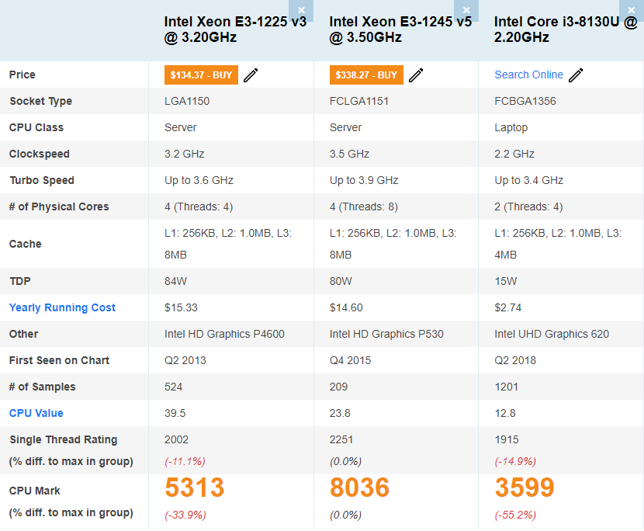Click Intel Core i3-8130U heading

[x=565, y=29]
